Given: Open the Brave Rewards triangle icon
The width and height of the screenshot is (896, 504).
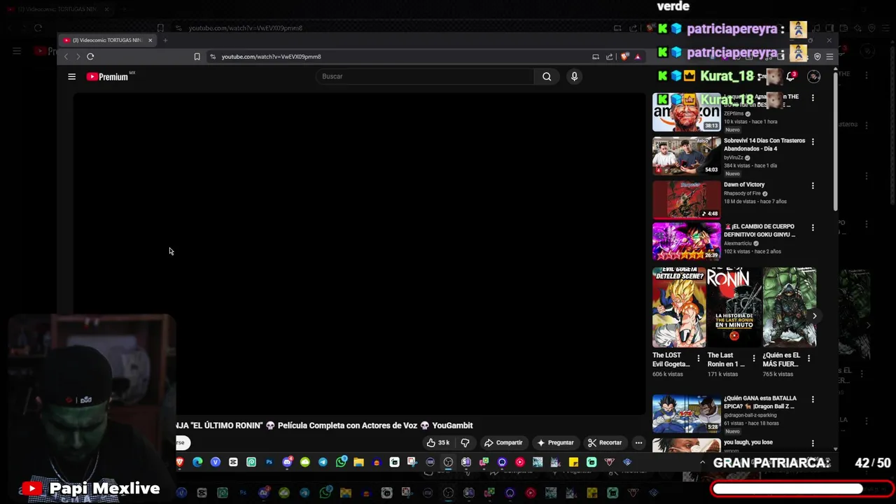Looking at the screenshot, I should click(638, 57).
